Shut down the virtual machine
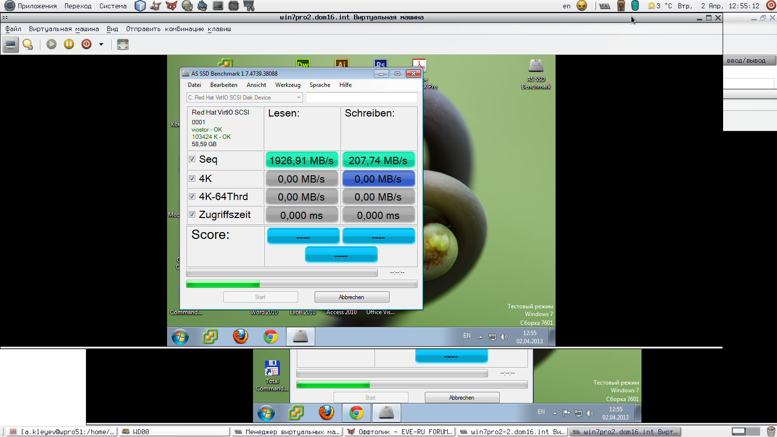 click(x=86, y=44)
